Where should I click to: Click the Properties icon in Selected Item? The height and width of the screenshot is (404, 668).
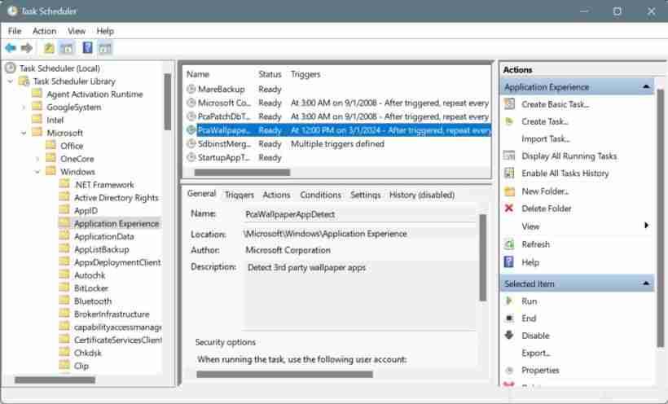coord(509,370)
